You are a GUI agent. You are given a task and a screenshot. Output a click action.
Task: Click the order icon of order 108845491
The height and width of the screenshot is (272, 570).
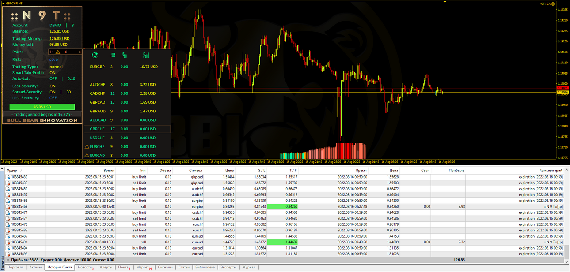(x=8, y=242)
